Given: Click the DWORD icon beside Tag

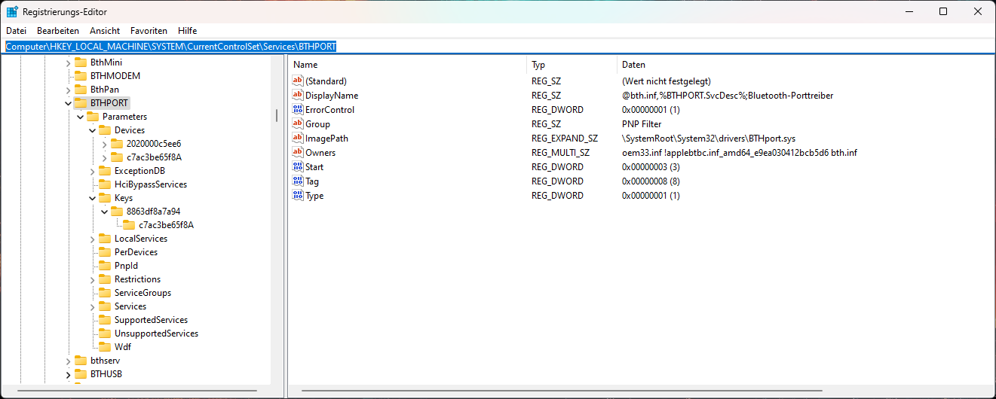Looking at the screenshot, I should point(297,181).
